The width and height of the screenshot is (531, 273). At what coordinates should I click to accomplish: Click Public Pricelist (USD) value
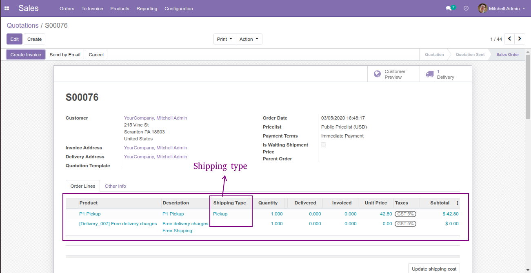(344, 127)
